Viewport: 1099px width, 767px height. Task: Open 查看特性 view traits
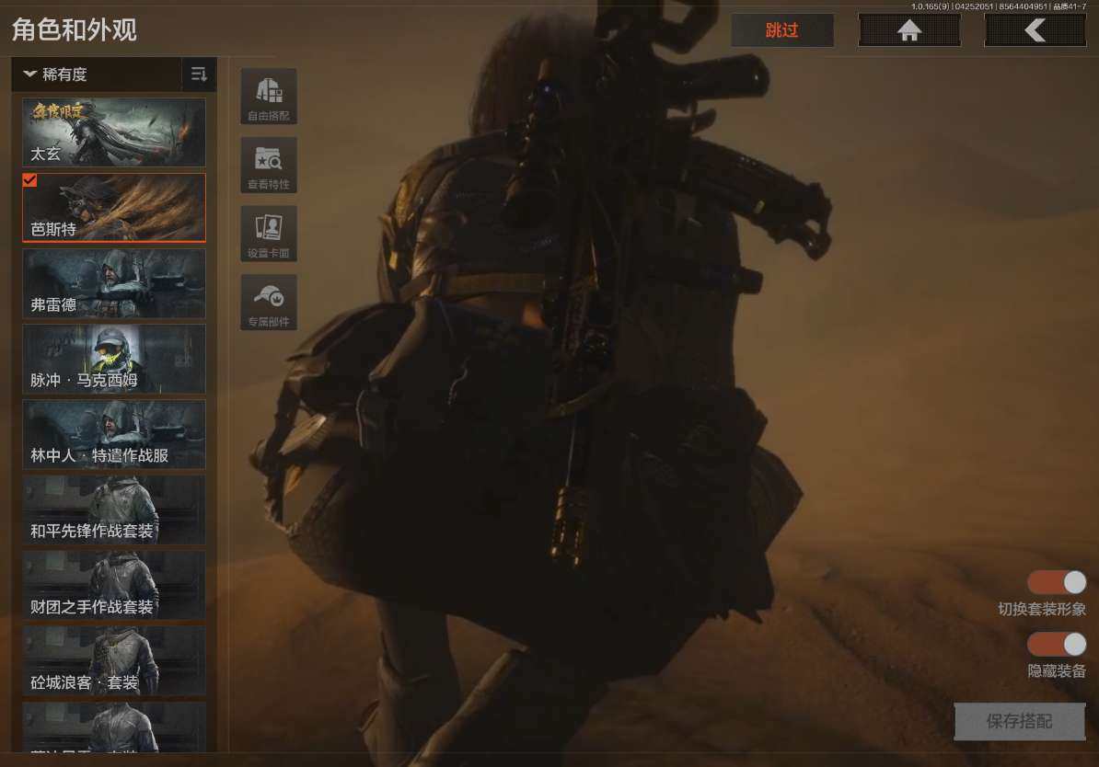click(269, 166)
